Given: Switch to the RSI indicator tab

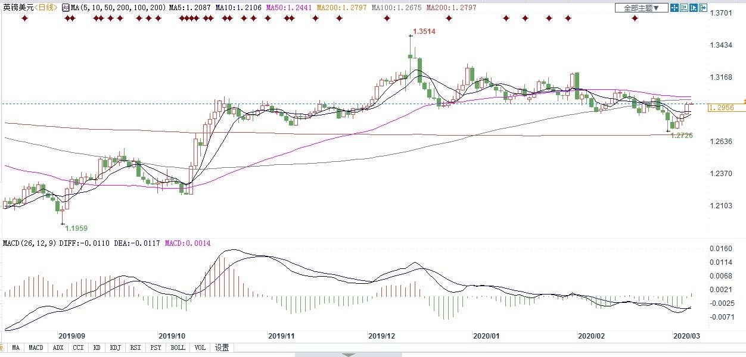Looking at the screenshot, I should [x=136, y=347].
